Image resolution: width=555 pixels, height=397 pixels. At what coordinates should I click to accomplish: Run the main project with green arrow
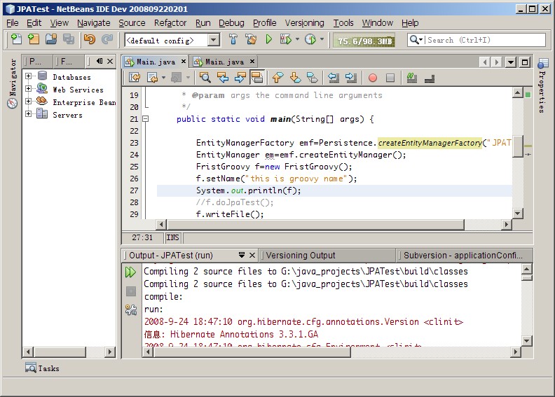(x=269, y=39)
